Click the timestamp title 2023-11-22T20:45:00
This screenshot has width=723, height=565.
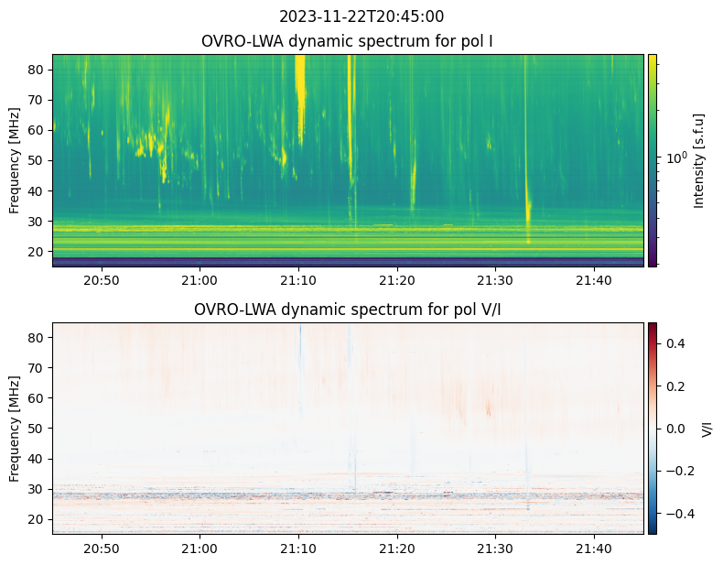361,16
